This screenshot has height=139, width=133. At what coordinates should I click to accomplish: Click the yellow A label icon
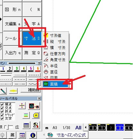point(36,115)
